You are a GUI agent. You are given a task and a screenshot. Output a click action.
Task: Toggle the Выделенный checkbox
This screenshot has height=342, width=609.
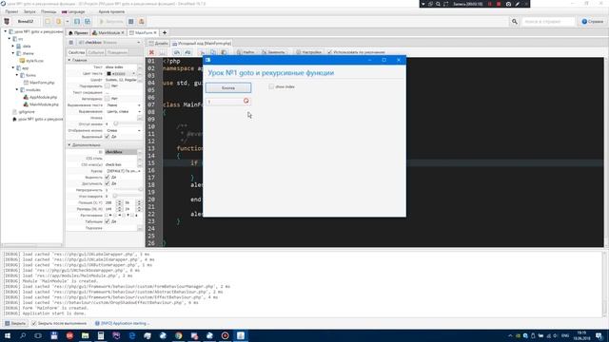pyautogui.click(x=108, y=137)
